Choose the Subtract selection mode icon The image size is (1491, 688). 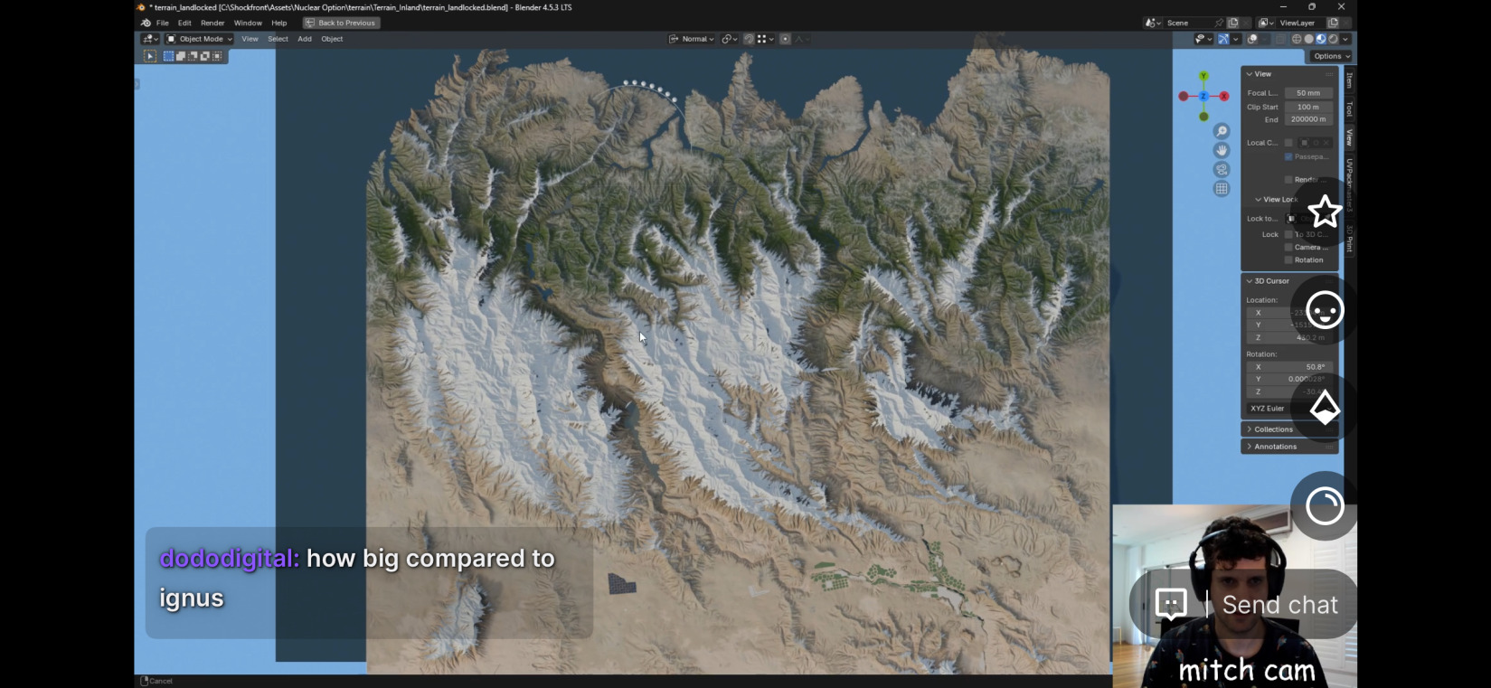193,56
